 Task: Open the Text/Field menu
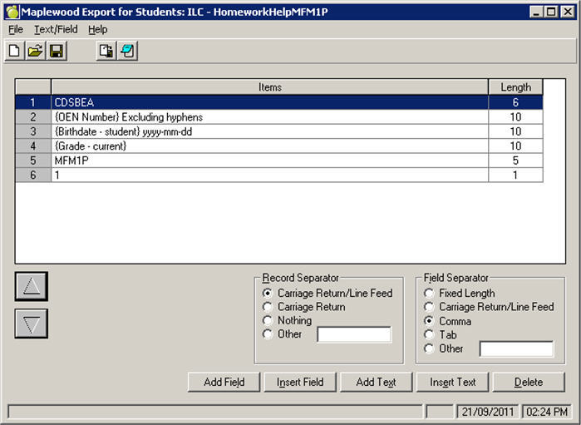(x=55, y=29)
